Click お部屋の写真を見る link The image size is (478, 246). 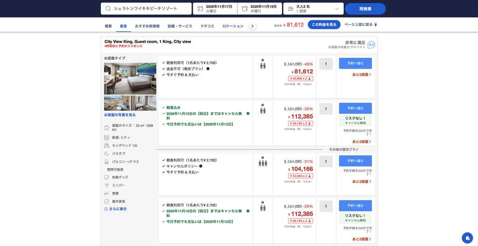point(120,115)
